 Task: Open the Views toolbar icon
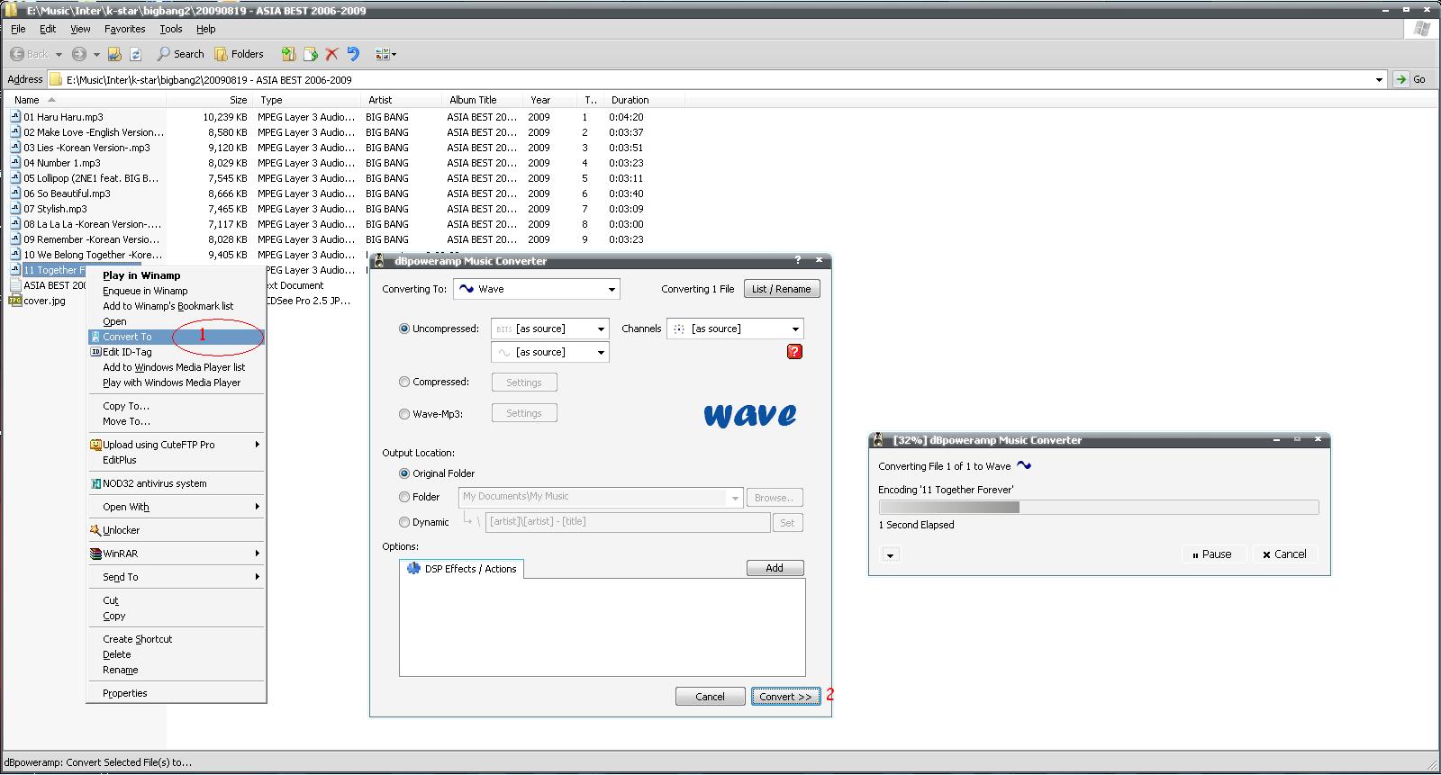pos(385,54)
